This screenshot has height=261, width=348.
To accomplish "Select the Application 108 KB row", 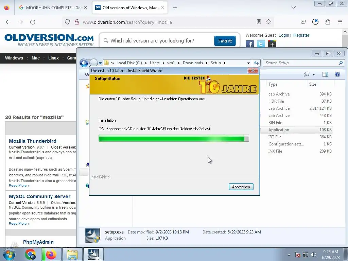I will (x=296, y=130).
